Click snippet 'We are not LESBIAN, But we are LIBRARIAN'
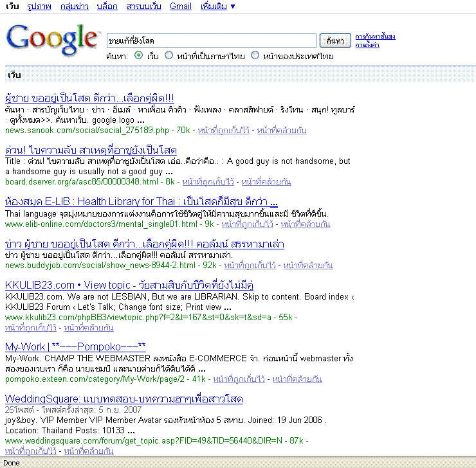This screenshot has height=468, width=476. coord(152,296)
